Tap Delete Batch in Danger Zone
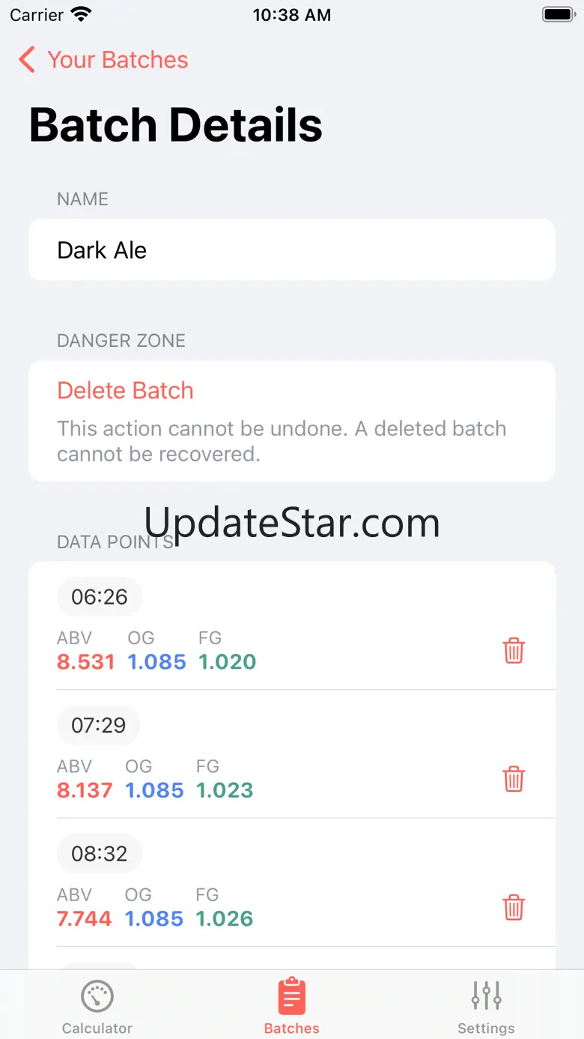Viewport: 584px width, 1039px height. point(125,390)
